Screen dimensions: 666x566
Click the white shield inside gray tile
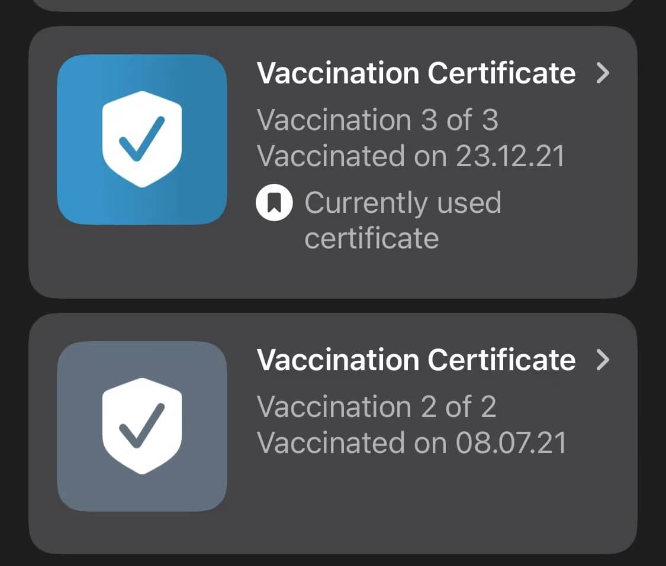tap(142, 426)
